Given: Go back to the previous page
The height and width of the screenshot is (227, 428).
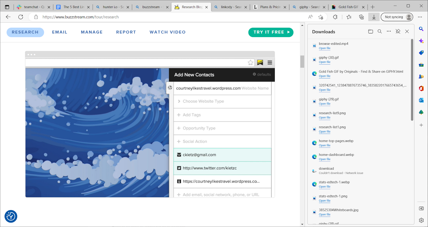Looking at the screenshot, I should tap(8, 17).
